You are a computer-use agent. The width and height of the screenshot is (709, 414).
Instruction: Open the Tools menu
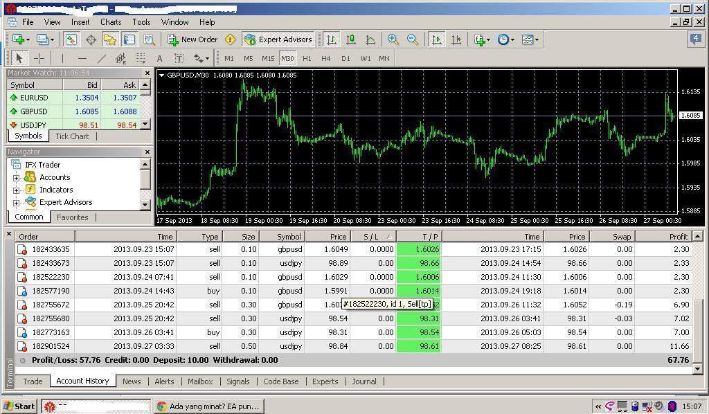coord(141,21)
